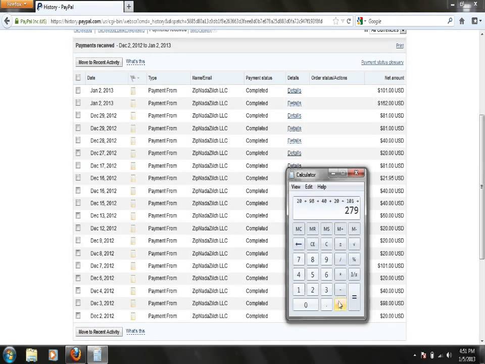Open Details for Dec 28, 2012 payment
This screenshot has width=485, height=364.
point(294,141)
